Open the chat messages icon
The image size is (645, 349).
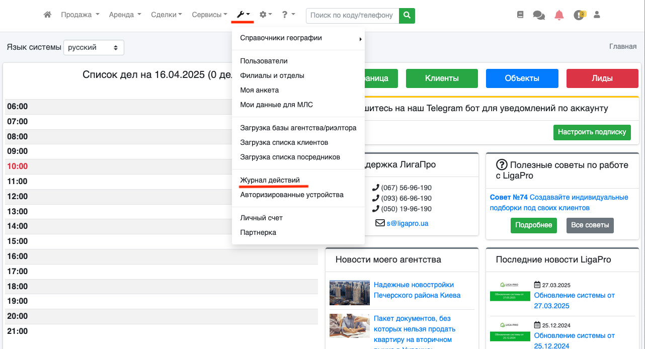pyautogui.click(x=539, y=15)
